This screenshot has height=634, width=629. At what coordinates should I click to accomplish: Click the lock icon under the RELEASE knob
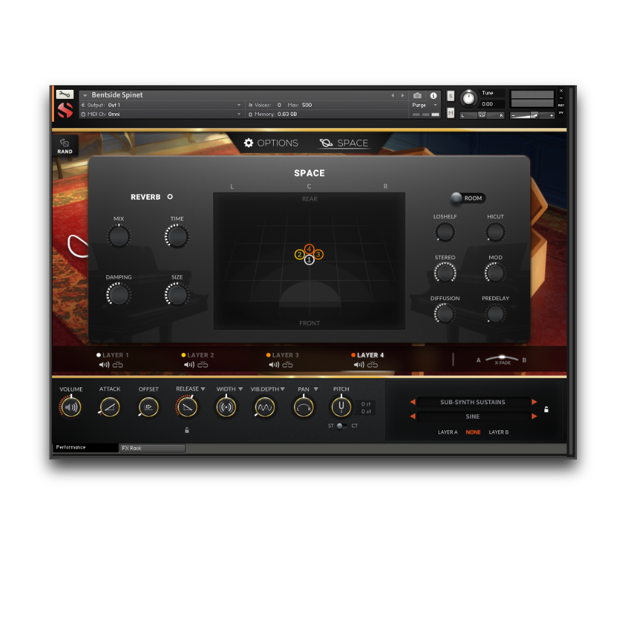pos(186,430)
